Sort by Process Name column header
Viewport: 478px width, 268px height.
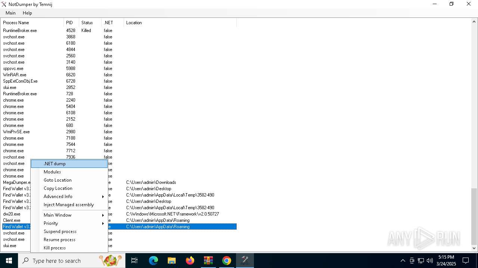(x=32, y=23)
